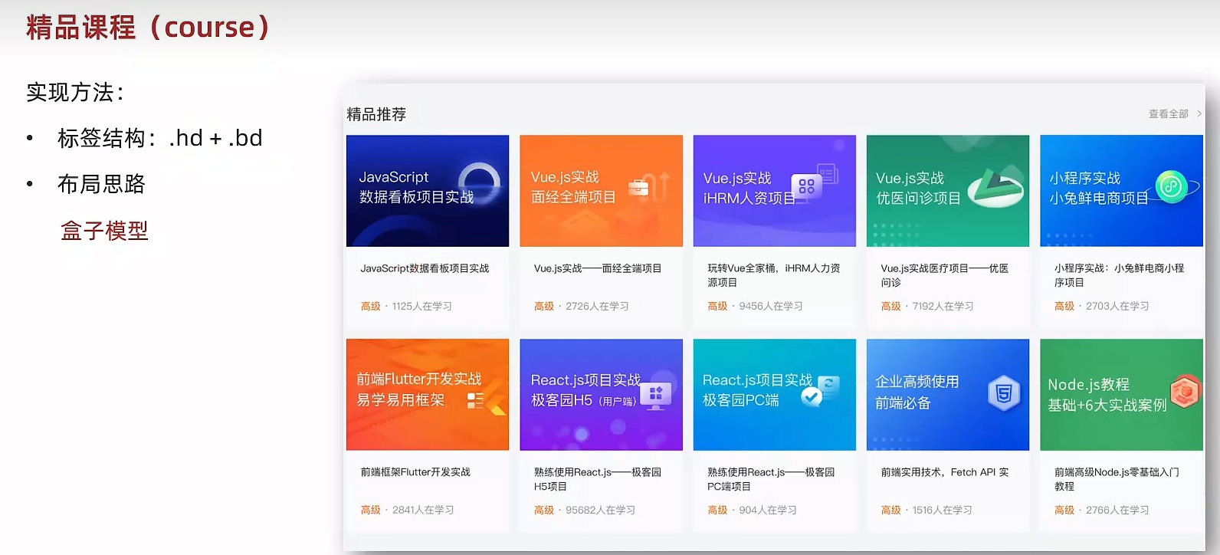This screenshot has height=555, width=1220.
Task: Click the HTML5 shield icon on 前端必备 banner
Action: 1004,394
